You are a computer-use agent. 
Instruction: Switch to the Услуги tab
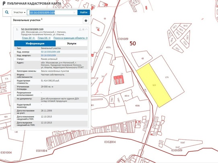(72, 43)
